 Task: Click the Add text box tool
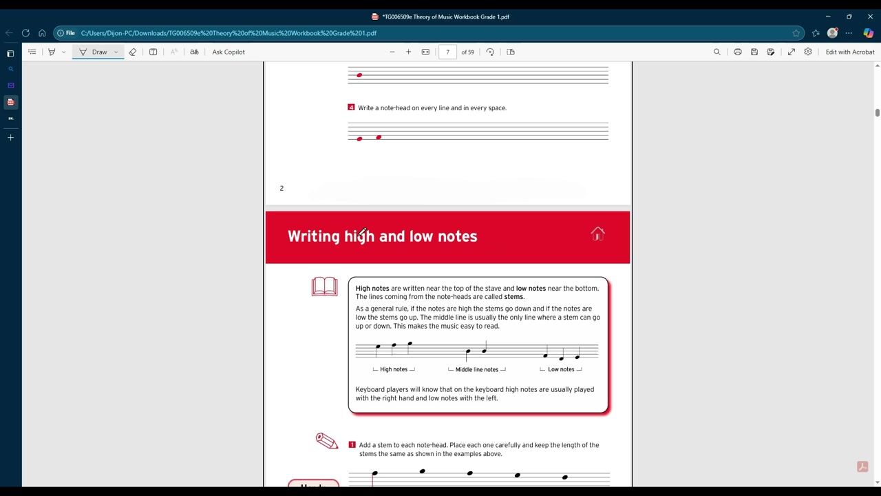click(153, 52)
